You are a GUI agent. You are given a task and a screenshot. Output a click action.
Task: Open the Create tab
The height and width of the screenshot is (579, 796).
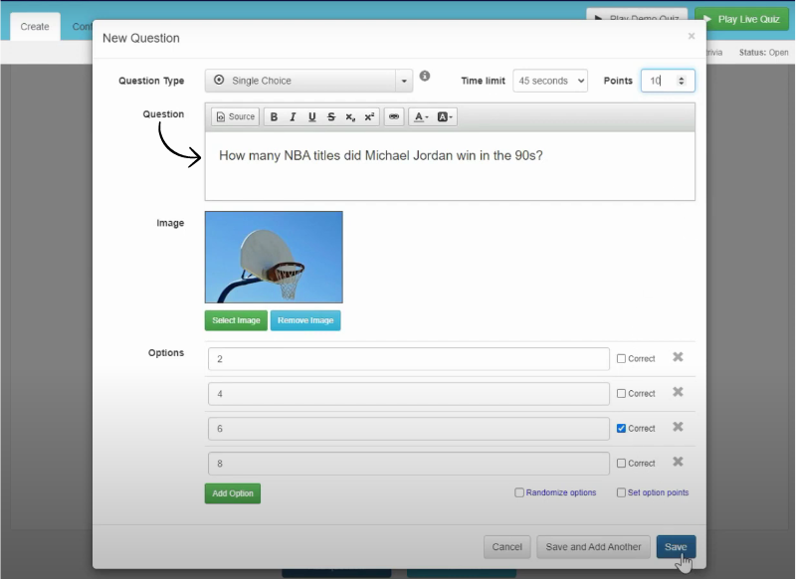tap(35, 27)
